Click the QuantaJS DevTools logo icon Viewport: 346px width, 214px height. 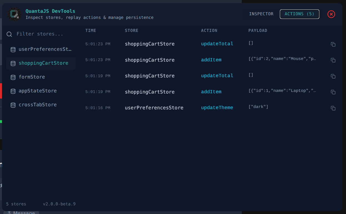(14, 14)
